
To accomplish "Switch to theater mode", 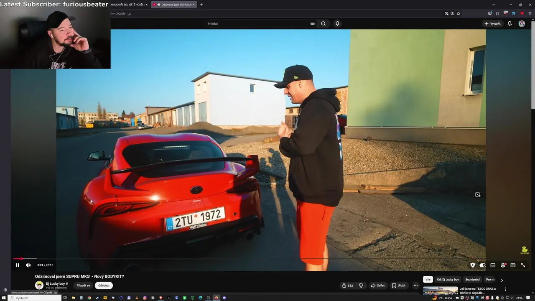I will (x=513, y=265).
